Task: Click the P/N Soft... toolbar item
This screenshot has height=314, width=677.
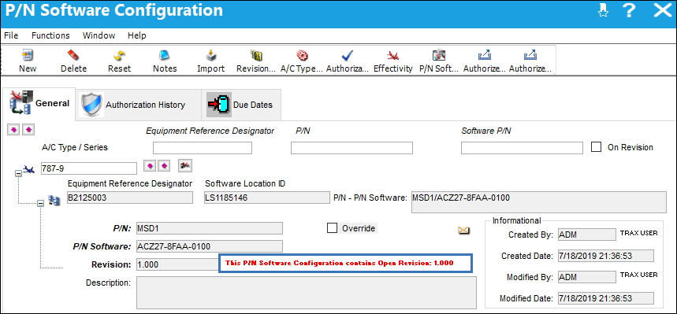Action: tap(439, 61)
